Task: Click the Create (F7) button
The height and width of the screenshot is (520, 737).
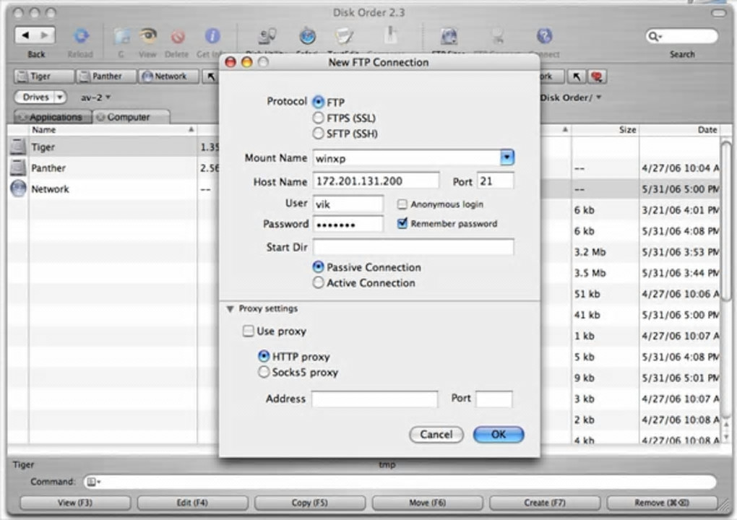Action: pos(544,503)
